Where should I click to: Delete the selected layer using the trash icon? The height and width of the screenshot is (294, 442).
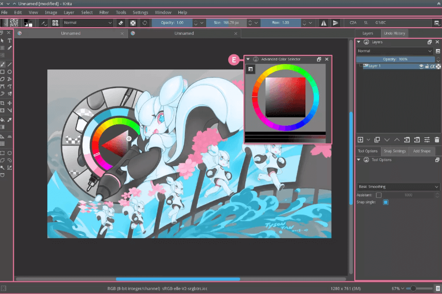[436, 139]
